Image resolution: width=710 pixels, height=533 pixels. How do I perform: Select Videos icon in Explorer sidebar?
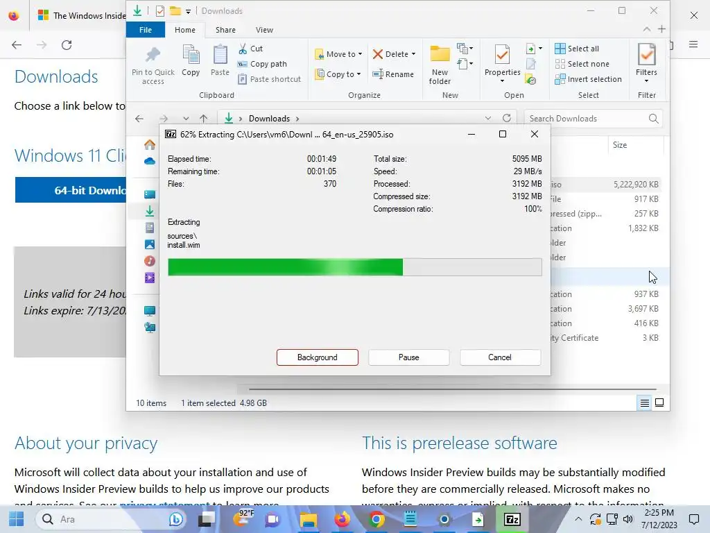click(150, 278)
